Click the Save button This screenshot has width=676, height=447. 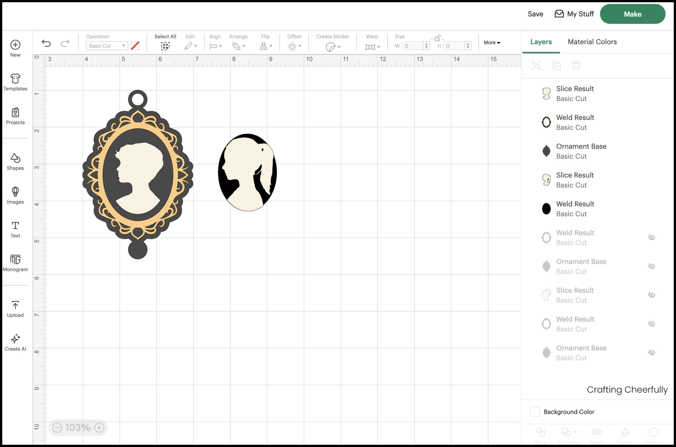point(535,14)
